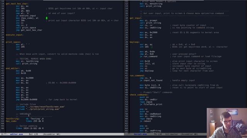The width and height of the screenshot is (247, 138).
Task: Click the 'xor cx, cx' instruction
Action: (146, 25)
